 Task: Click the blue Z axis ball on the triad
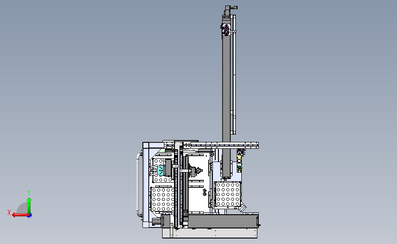tap(30, 215)
